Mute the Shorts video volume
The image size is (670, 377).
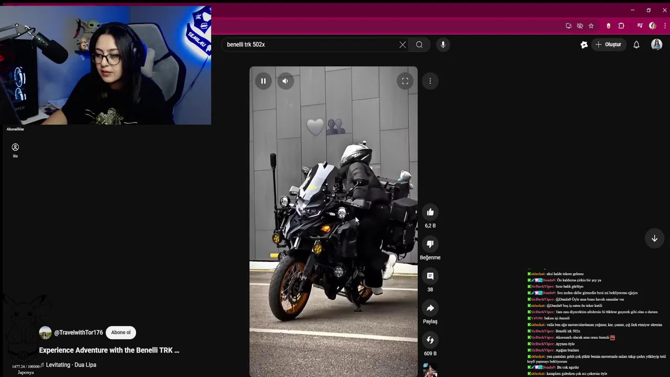tap(285, 81)
